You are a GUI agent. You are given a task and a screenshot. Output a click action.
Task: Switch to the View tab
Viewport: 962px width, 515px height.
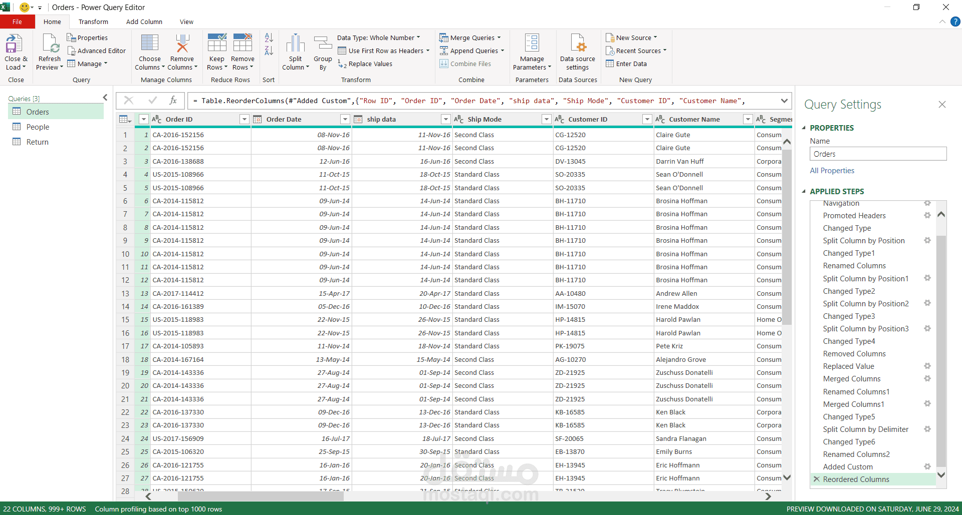click(x=186, y=22)
